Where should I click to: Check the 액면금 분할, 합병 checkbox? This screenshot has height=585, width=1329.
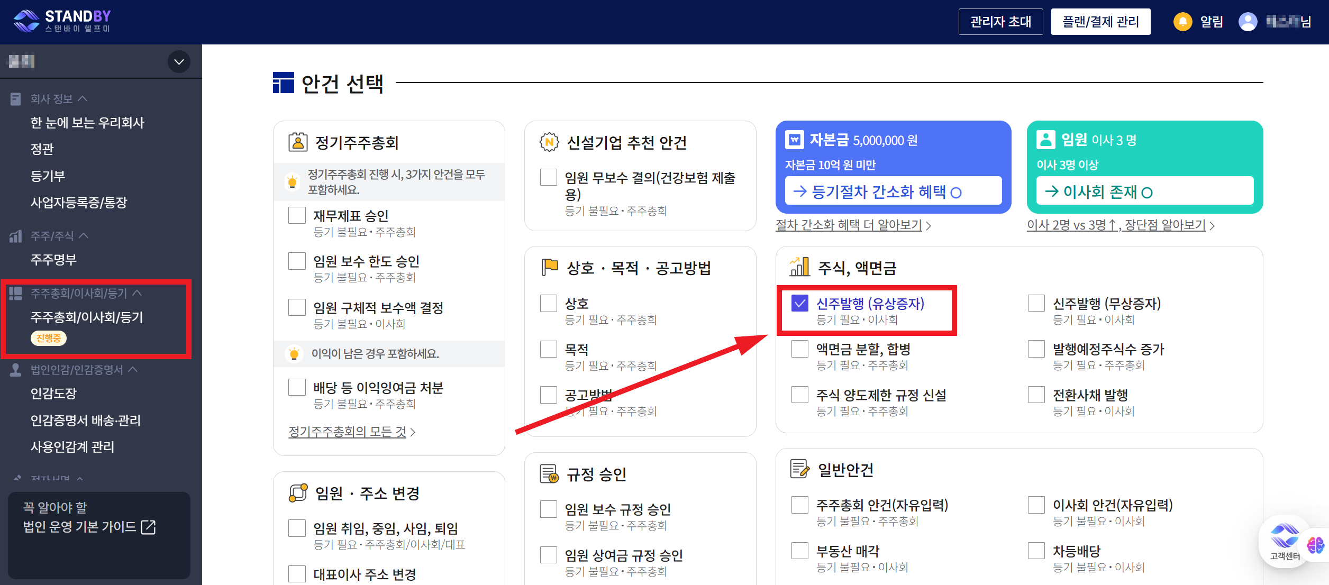pos(800,349)
